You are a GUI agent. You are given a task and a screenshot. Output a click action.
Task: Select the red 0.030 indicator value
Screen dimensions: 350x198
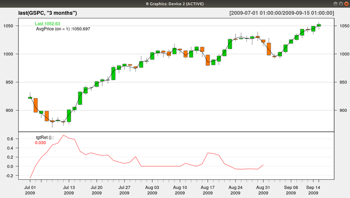click(x=41, y=143)
